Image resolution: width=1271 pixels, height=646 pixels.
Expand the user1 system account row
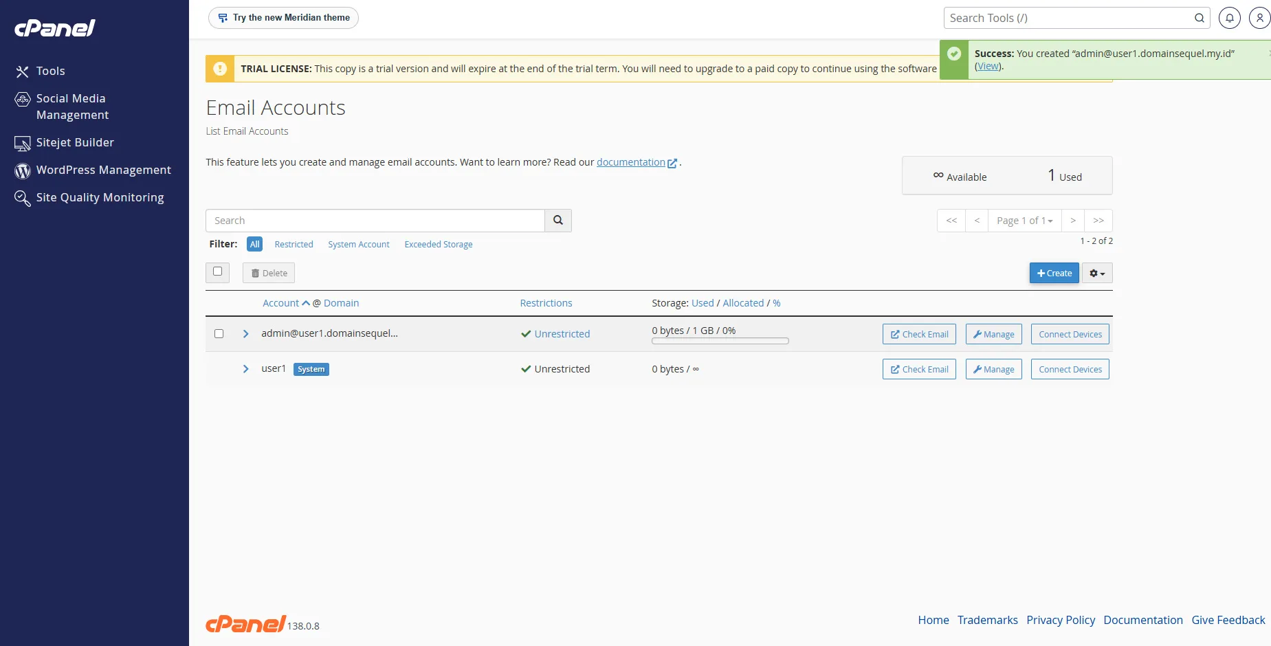245,369
